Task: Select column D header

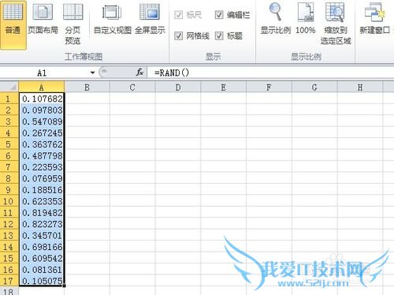Action: coord(178,87)
